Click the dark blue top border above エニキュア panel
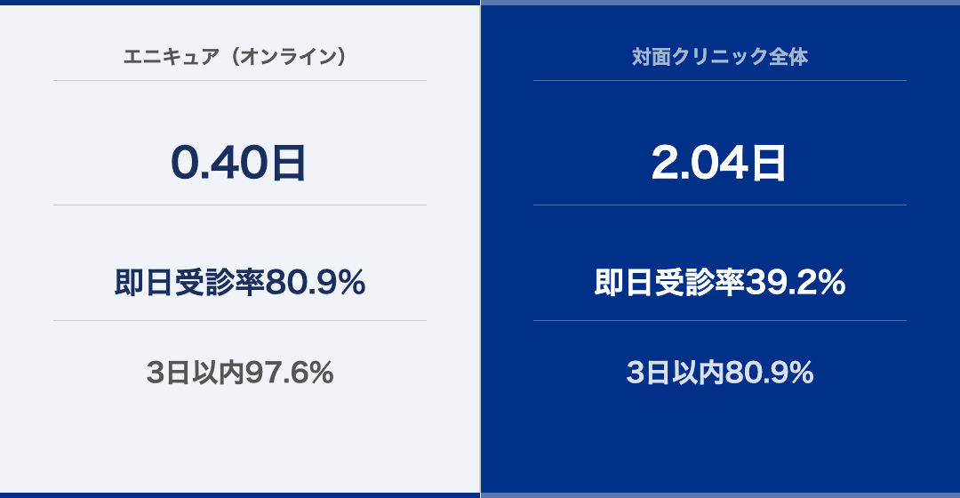 point(239,3)
